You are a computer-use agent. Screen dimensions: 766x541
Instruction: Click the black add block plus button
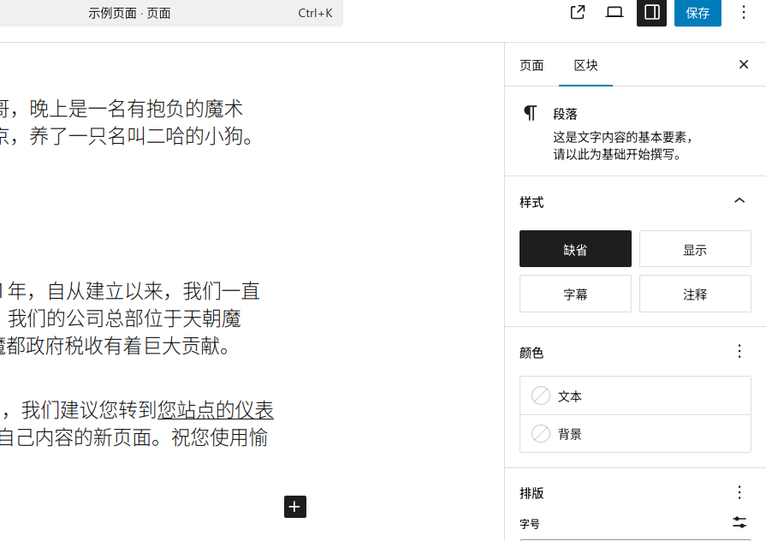(x=294, y=507)
